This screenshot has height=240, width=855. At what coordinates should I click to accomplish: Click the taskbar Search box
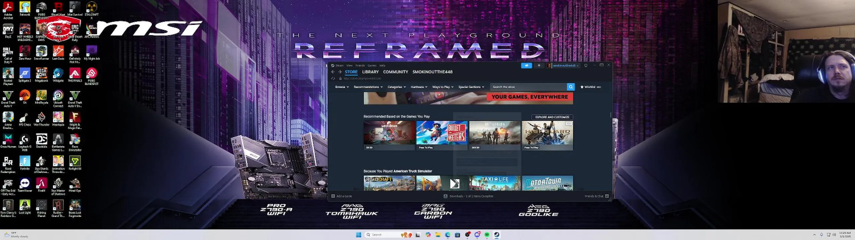point(388,235)
